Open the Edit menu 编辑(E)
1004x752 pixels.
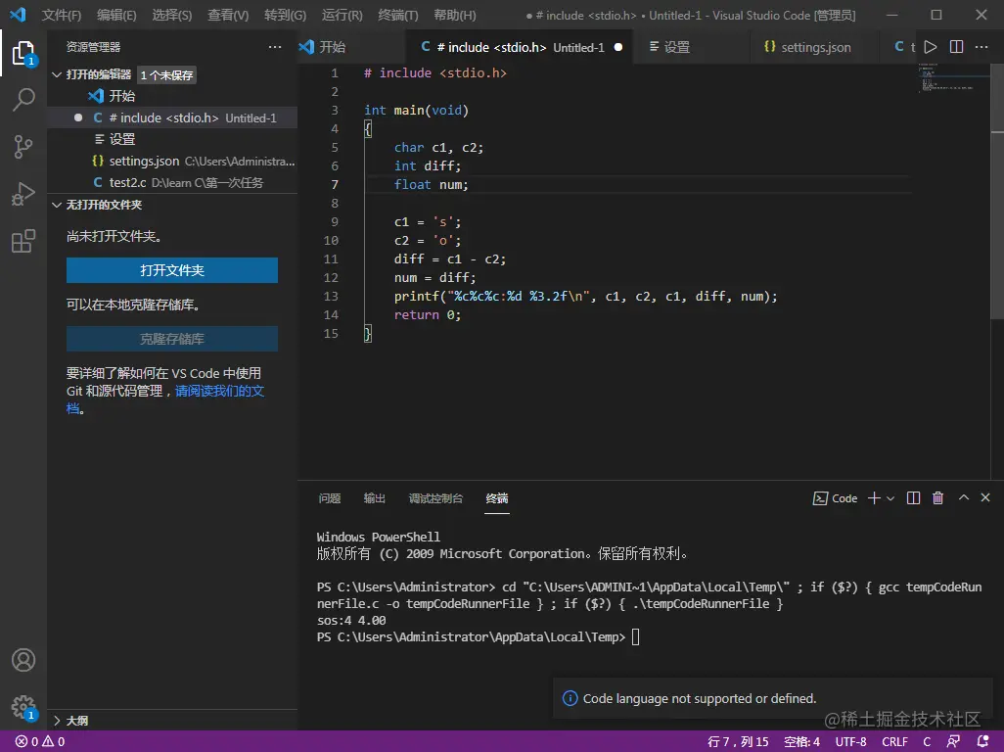pyautogui.click(x=116, y=15)
